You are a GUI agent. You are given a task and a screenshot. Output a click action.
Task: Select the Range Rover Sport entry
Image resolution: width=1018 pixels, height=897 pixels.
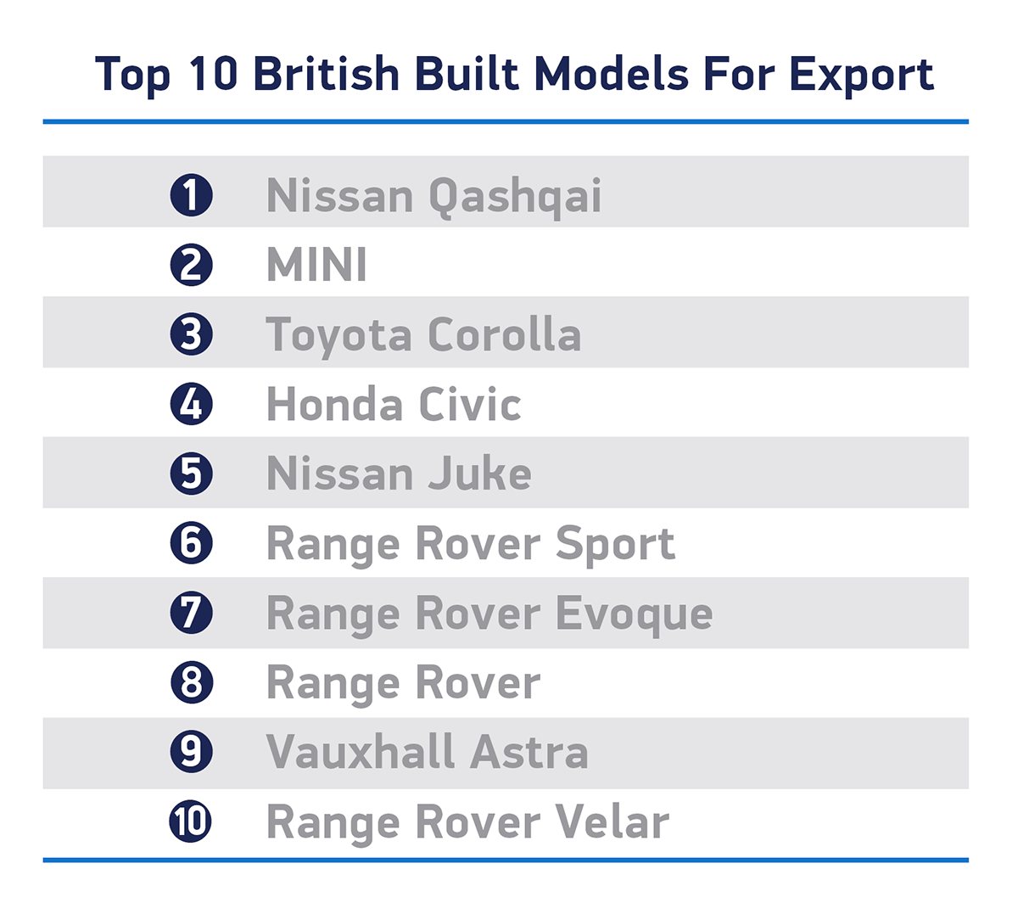tap(471, 544)
